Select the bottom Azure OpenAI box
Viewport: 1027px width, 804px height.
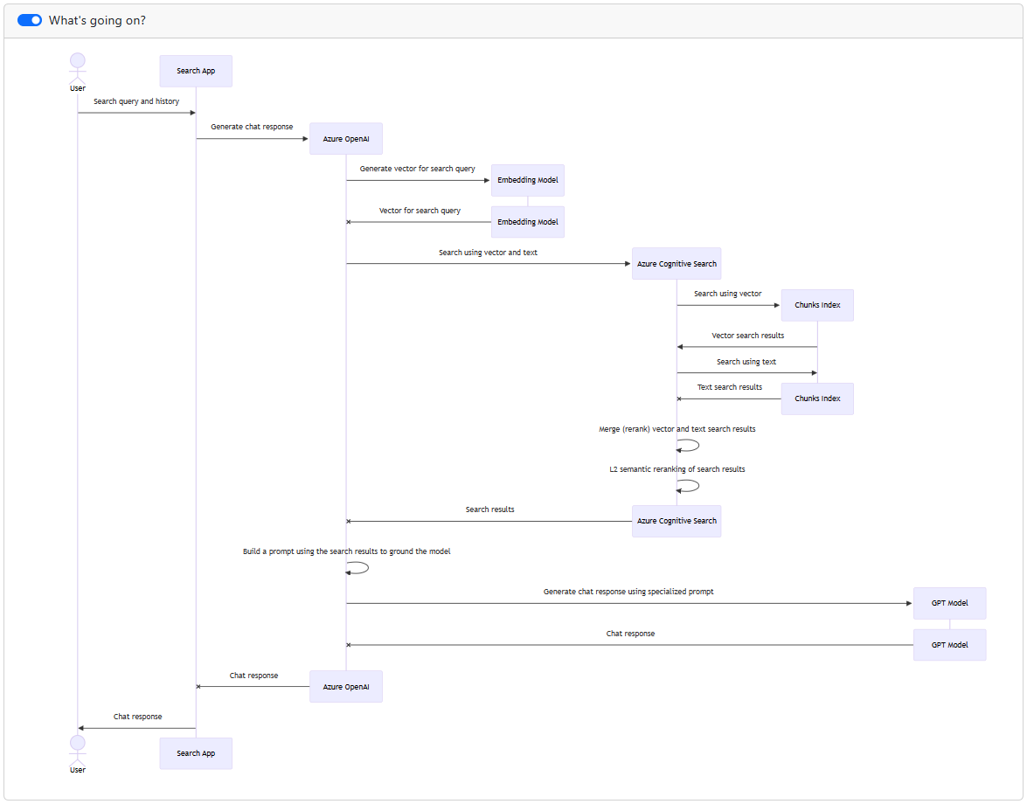click(x=346, y=687)
